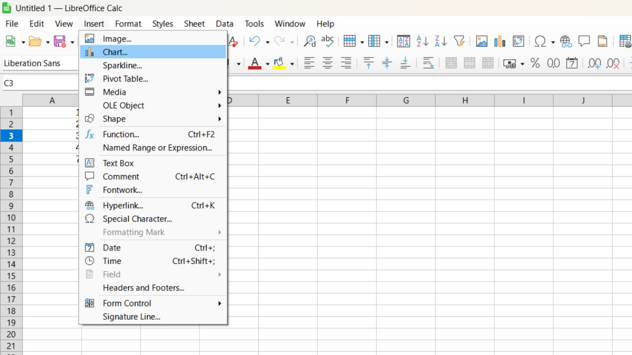Select Fontwork... menu entry

153,190
